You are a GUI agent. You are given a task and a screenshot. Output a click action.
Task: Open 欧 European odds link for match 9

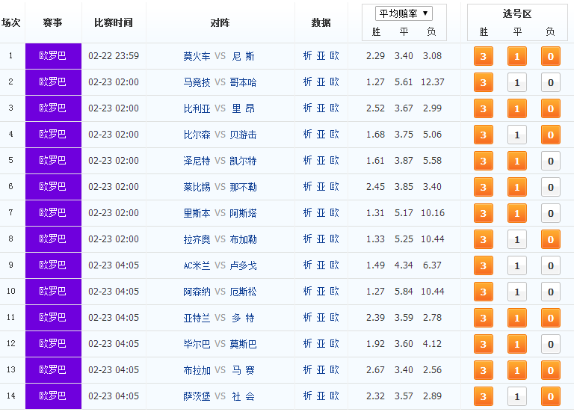pos(335,265)
